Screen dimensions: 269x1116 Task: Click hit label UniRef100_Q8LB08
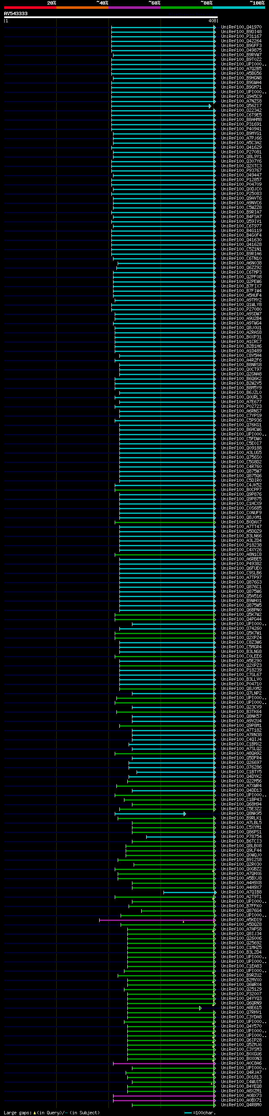coord(241,846)
